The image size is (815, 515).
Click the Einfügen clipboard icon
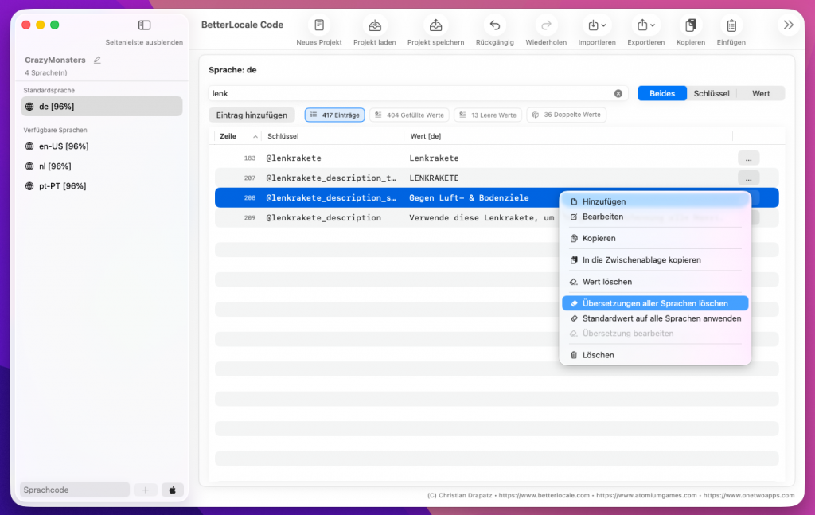click(731, 25)
